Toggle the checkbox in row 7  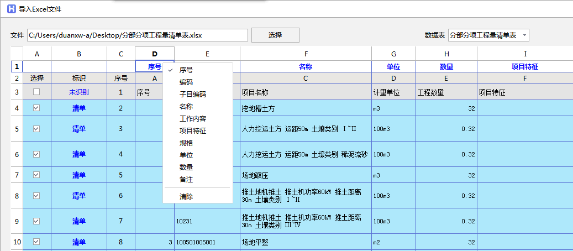[x=36, y=175]
